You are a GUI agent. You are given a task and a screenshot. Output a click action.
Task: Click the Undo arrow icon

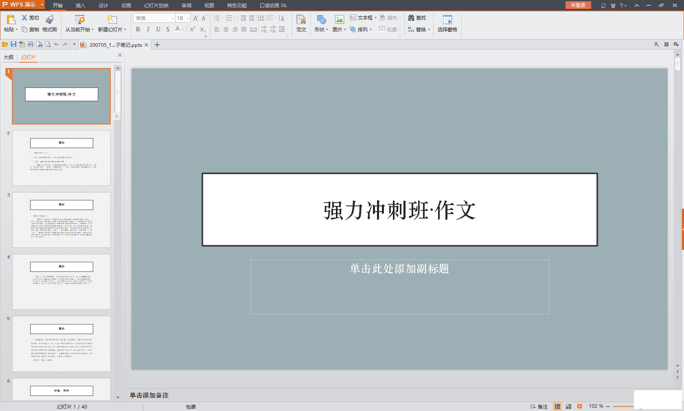point(56,44)
